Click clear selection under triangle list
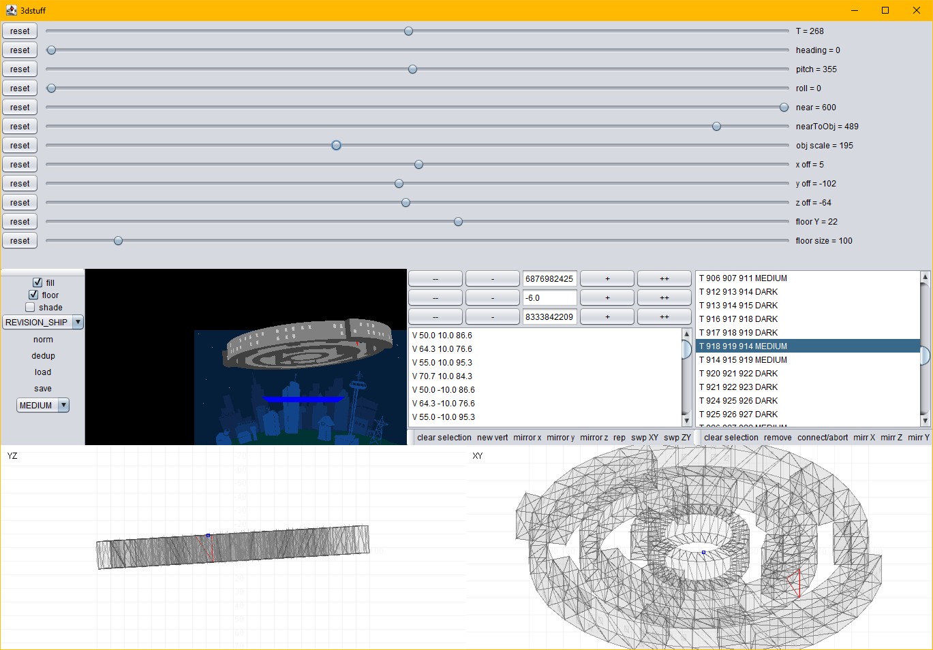 [731, 438]
